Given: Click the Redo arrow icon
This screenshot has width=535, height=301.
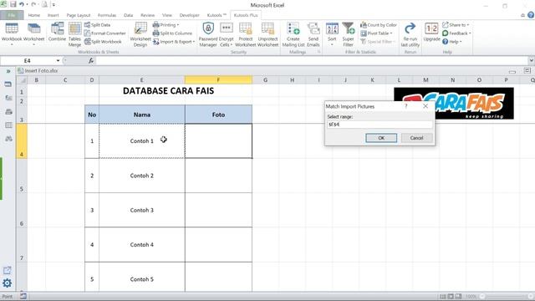Looking at the screenshot, I should point(33,4).
